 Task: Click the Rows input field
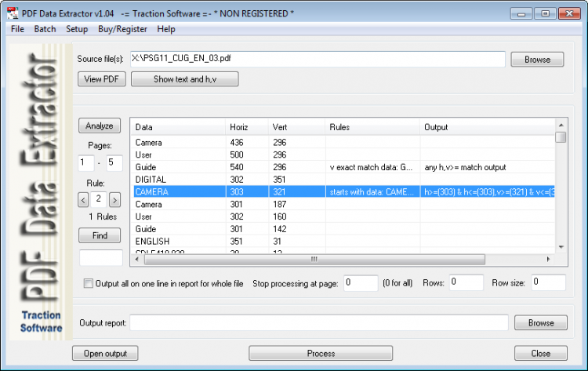[x=466, y=282]
